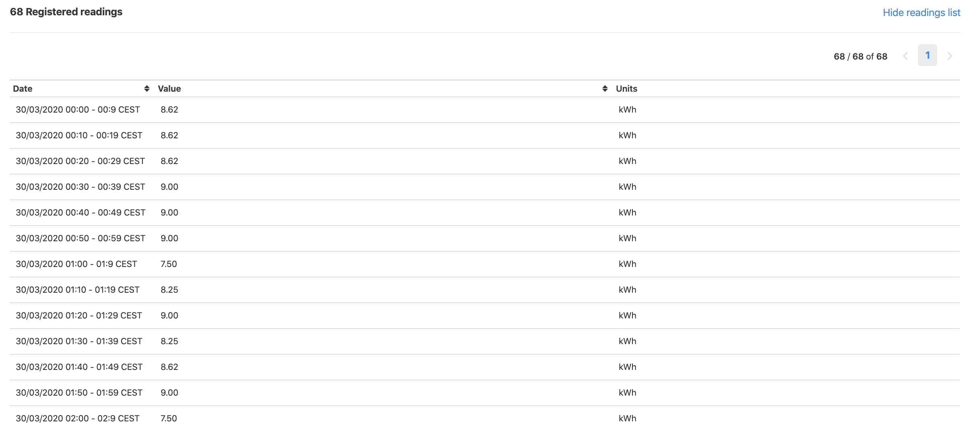Click the Date column sort icon

147,89
